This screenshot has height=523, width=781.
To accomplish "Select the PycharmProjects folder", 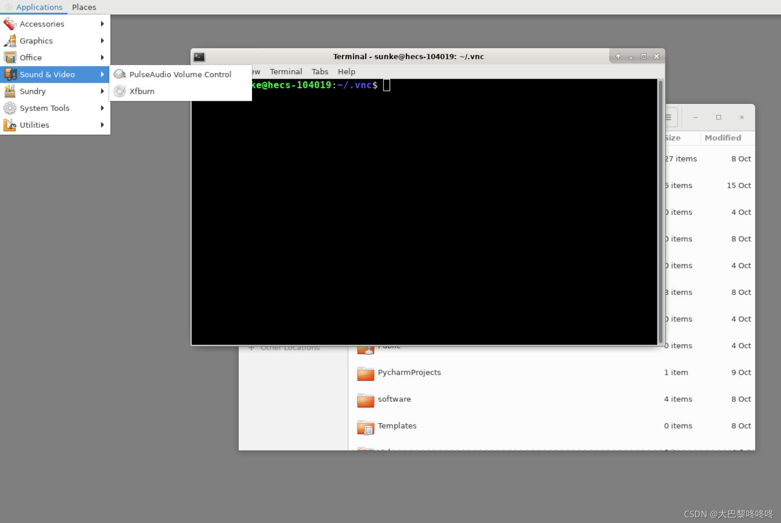I will click(552, 373).
